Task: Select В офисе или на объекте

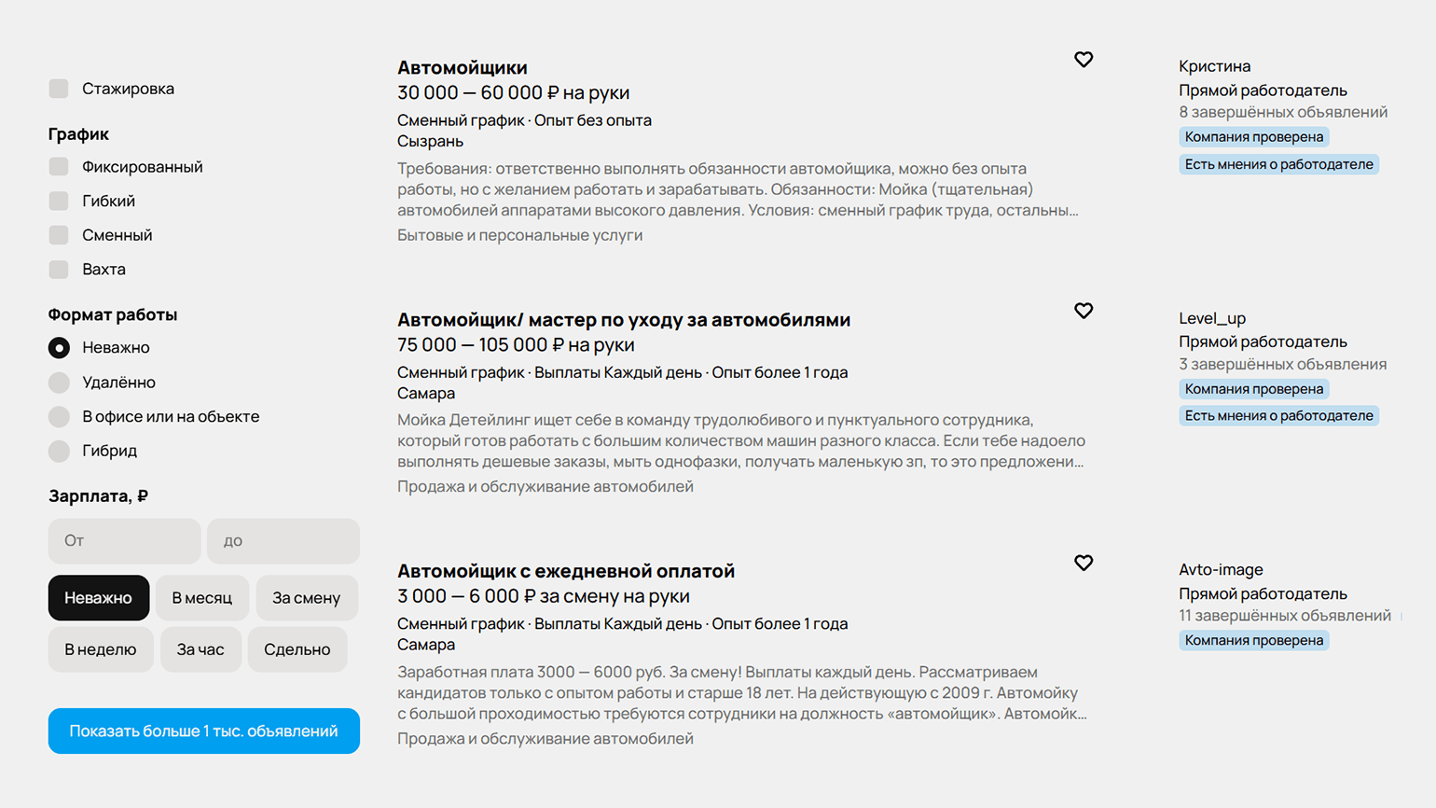Action: (59, 417)
